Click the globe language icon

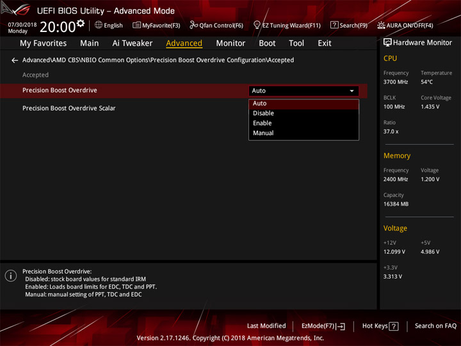pos(99,25)
